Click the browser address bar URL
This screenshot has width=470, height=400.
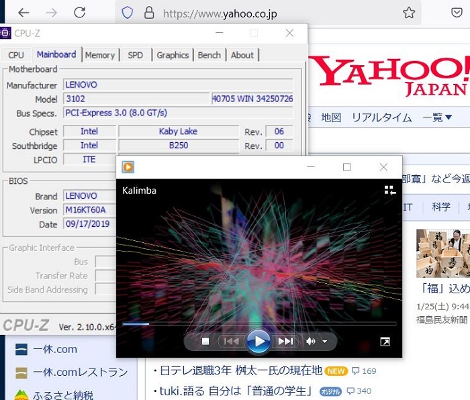click(220, 14)
